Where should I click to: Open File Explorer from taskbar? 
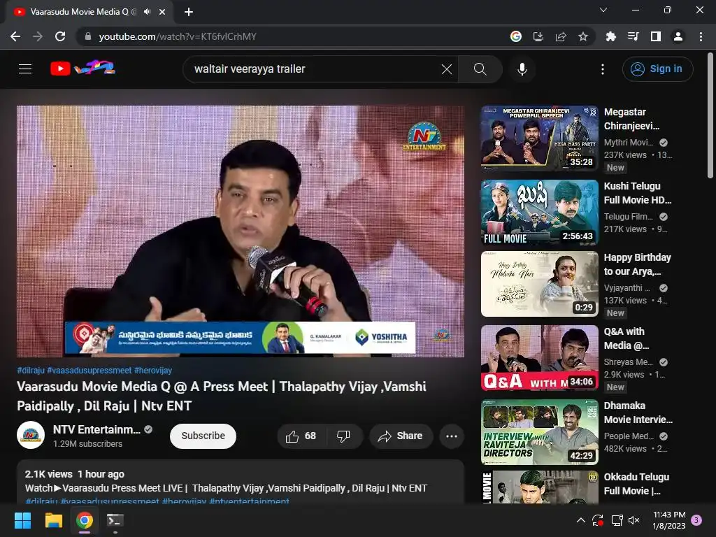53,520
